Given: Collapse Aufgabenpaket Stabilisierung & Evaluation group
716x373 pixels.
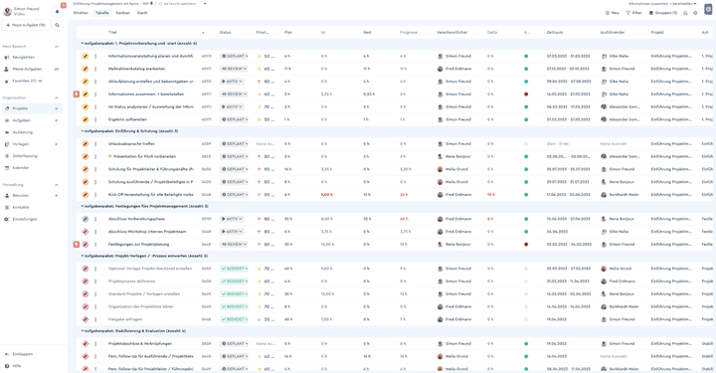Looking at the screenshot, I should tap(83, 331).
